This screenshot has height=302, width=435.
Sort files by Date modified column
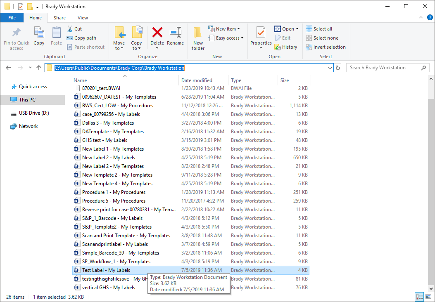[197, 80]
